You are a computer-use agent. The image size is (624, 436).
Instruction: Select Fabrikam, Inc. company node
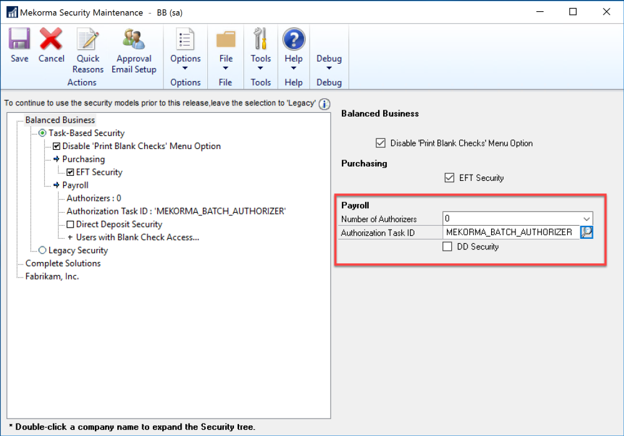click(x=52, y=276)
